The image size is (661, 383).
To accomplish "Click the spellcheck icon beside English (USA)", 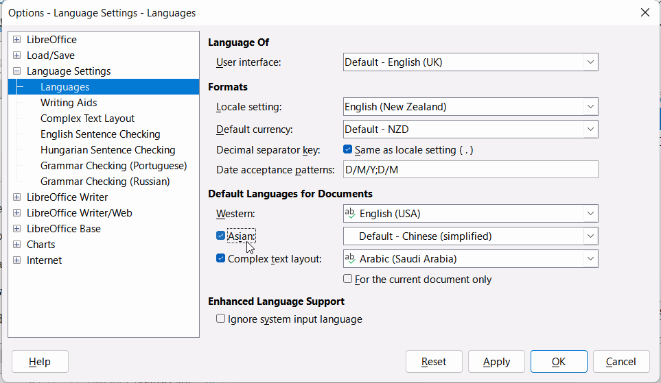I will [350, 213].
